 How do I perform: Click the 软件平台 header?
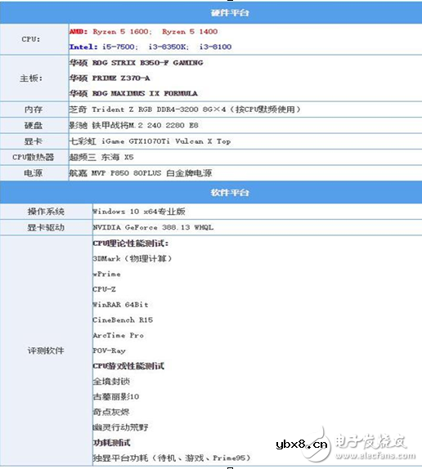[x=230, y=193]
